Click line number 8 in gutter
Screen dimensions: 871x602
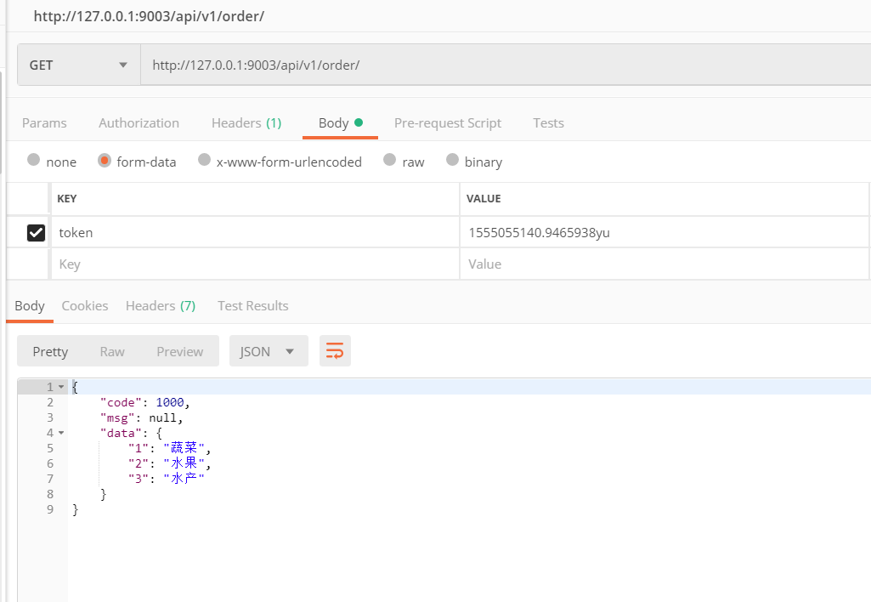pos(50,494)
